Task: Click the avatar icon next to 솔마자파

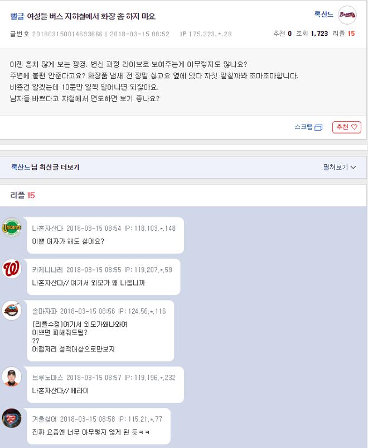Action: click(12, 310)
